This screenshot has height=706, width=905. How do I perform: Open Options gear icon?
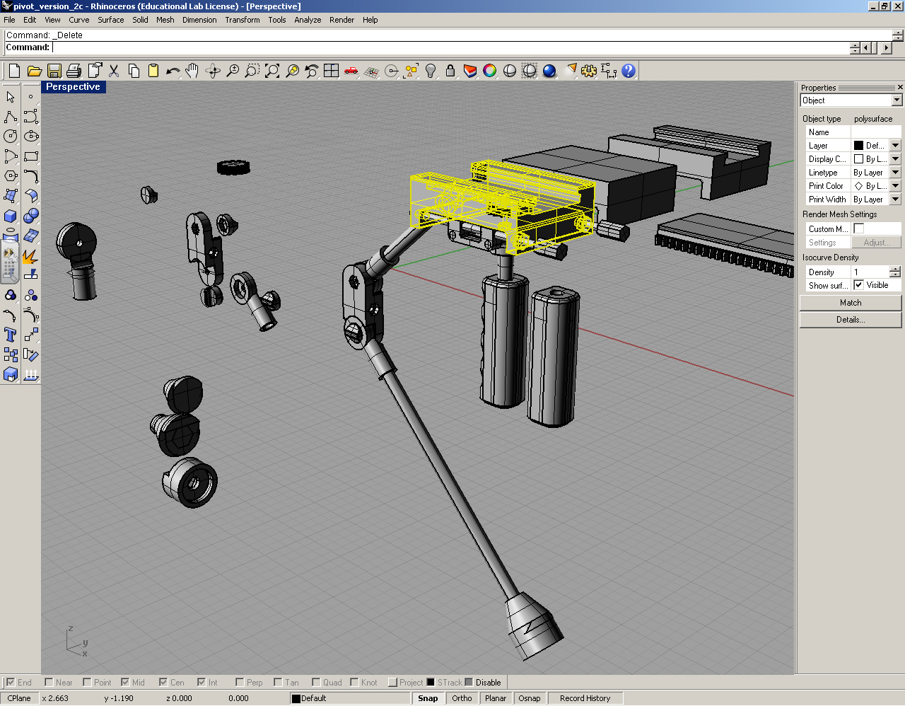click(x=589, y=71)
